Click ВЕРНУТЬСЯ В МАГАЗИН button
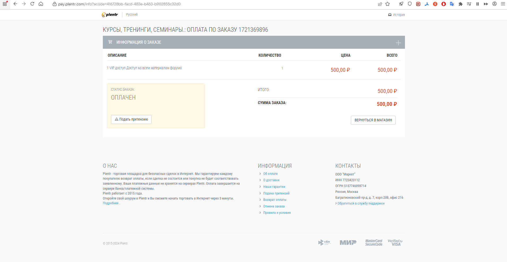The height and width of the screenshot is (262, 507). [x=373, y=120]
